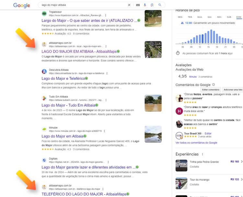The height and width of the screenshot is (197, 243).
Task: Click Adicionar uma foto button
Action: pyautogui.click(x=233, y=89)
